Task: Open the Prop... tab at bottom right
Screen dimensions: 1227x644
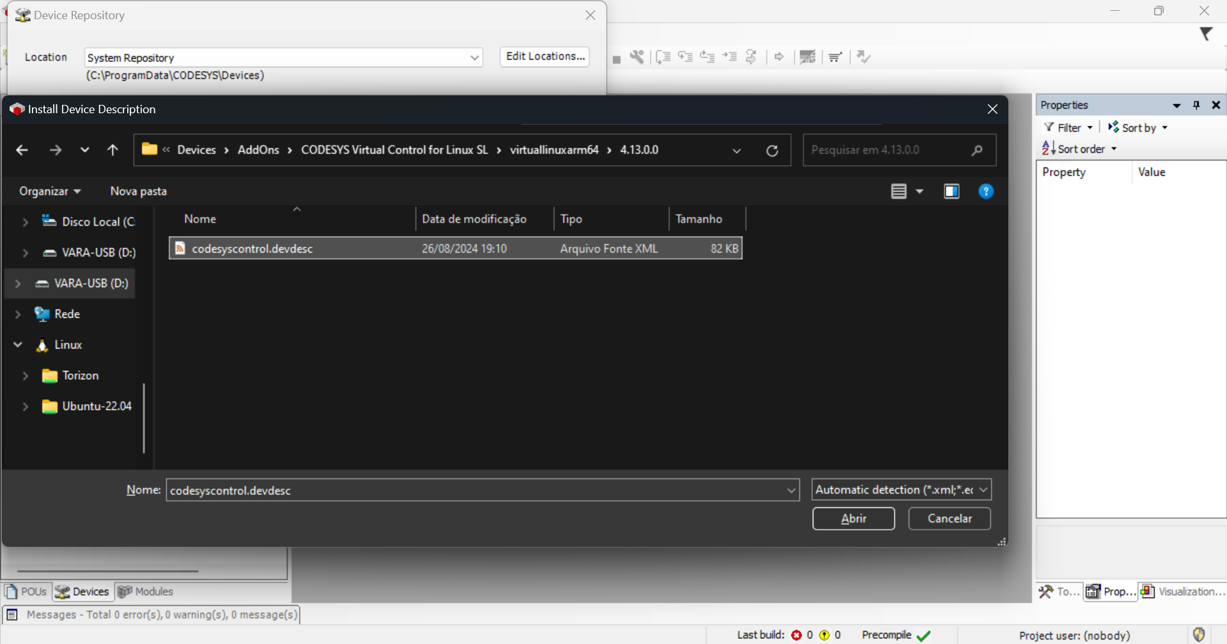Action: [1111, 592]
